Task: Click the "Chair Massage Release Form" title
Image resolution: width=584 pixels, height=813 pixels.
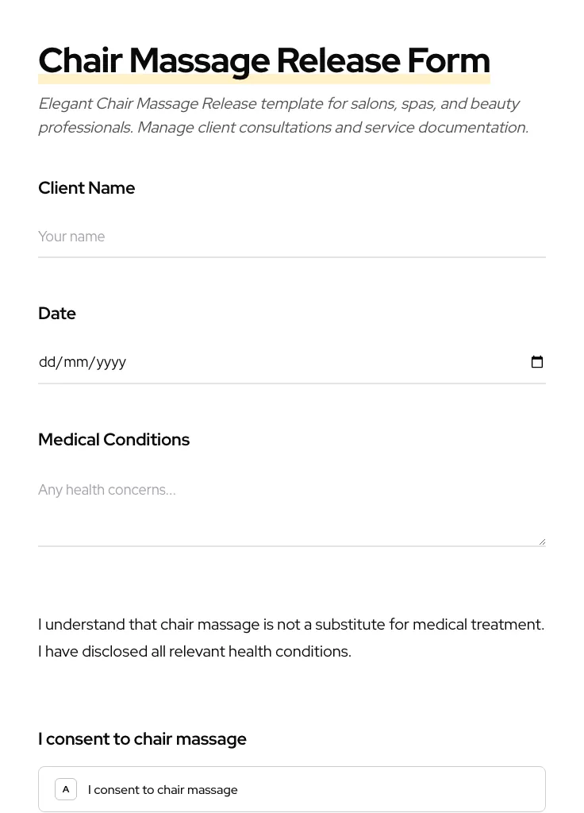Action: pyautogui.click(x=263, y=59)
